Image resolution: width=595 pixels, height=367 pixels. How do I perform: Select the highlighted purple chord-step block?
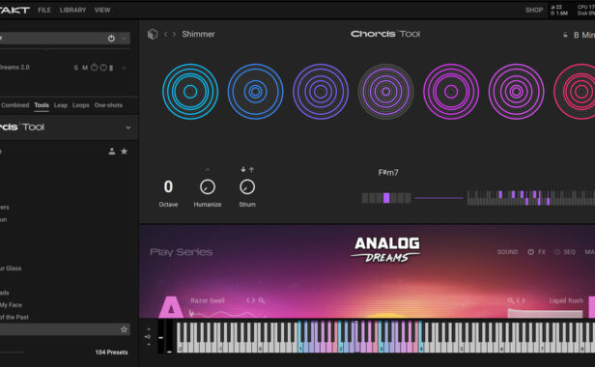click(386, 198)
